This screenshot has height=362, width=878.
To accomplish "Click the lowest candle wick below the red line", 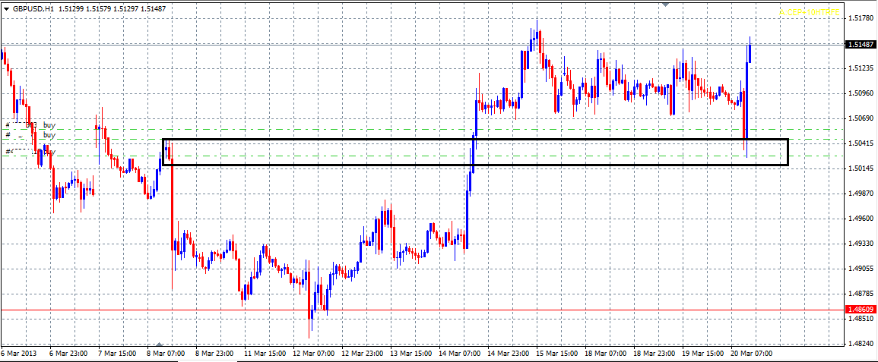I will coord(310,326).
